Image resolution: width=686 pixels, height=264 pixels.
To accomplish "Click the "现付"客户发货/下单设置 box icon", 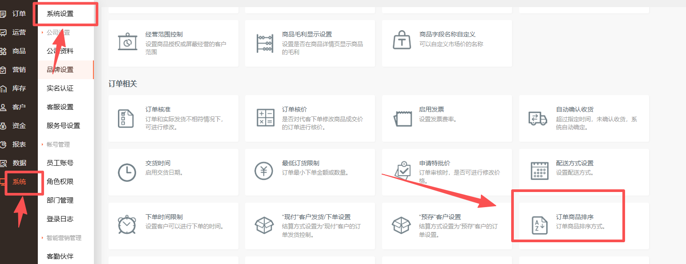I will pyautogui.click(x=263, y=225).
